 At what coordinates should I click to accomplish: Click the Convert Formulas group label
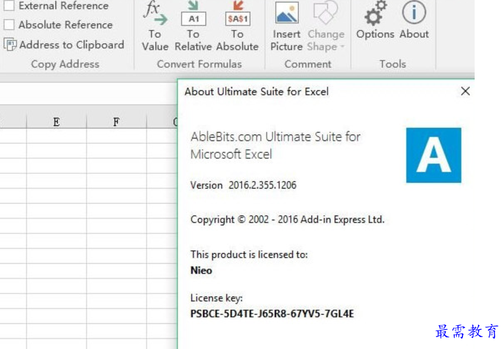click(199, 64)
